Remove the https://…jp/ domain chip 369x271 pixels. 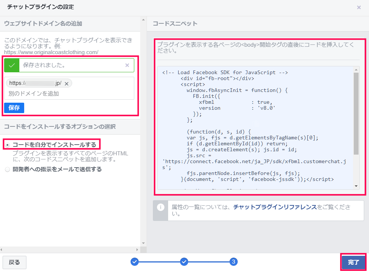[67, 83]
